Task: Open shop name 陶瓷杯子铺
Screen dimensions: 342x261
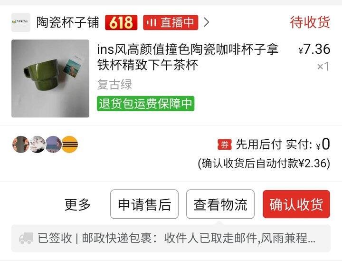Action: 67,22
